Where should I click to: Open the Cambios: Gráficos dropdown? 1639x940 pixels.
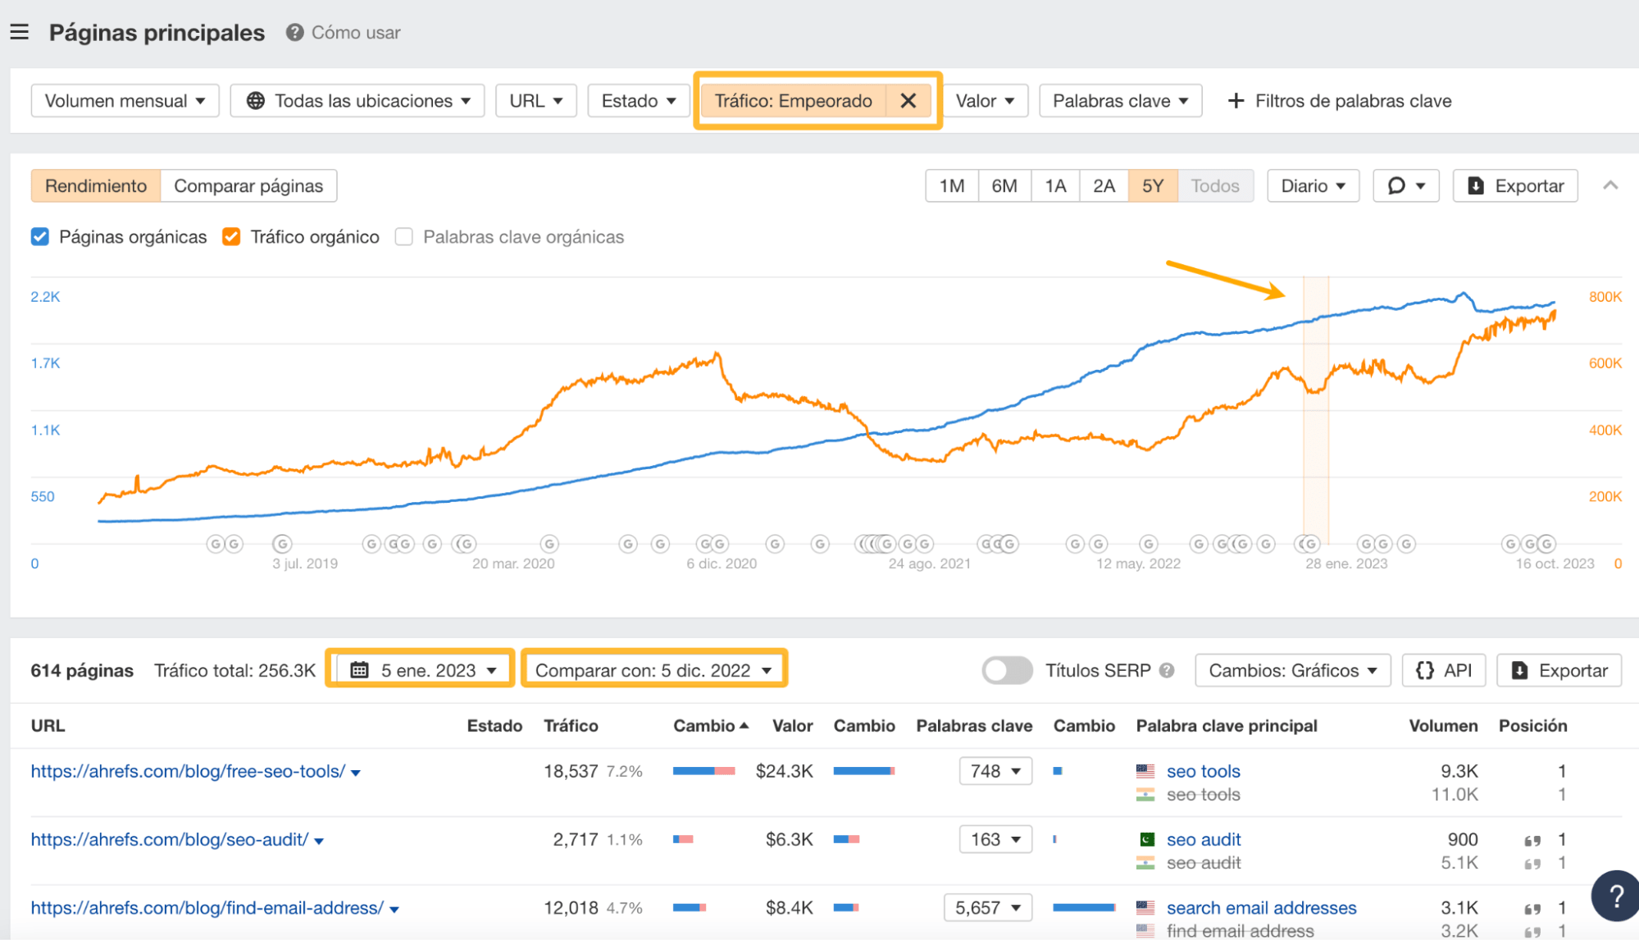pos(1292,670)
